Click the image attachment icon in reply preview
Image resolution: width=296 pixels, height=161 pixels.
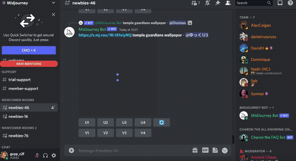[190, 23]
